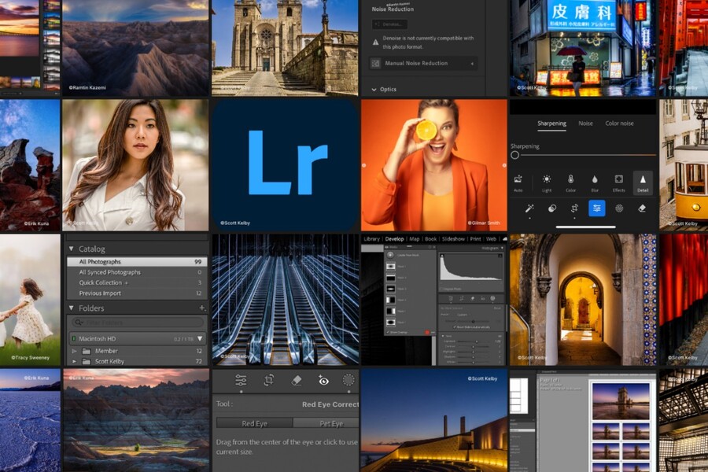Expand the Scott Kelby folder

[x=75, y=361]
